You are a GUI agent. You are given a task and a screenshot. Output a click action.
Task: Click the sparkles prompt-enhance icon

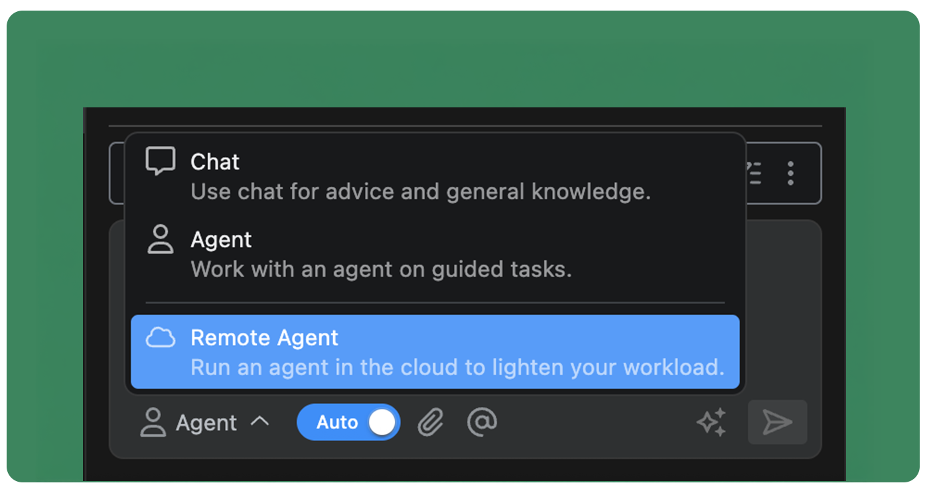click(x=711, y=422)
